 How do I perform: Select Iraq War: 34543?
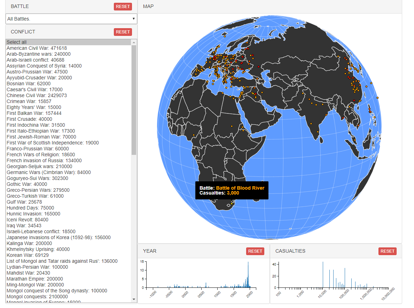(68, 226)
